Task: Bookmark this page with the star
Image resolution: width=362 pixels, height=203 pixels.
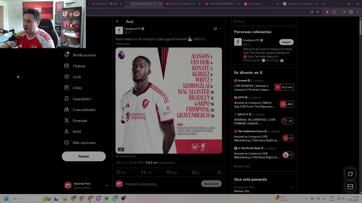Action: 318,12
